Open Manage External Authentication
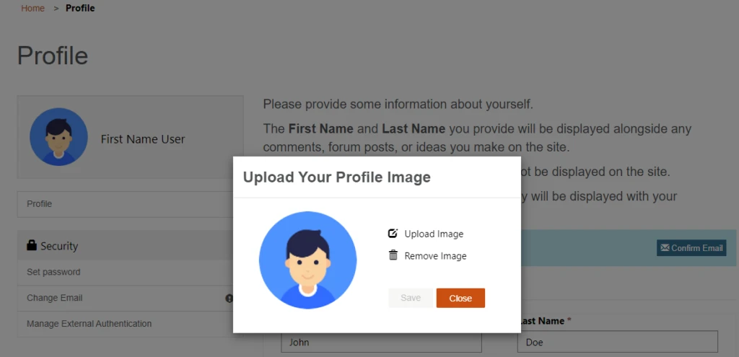The height and width of the screenshot is (357, 739). 89,324
